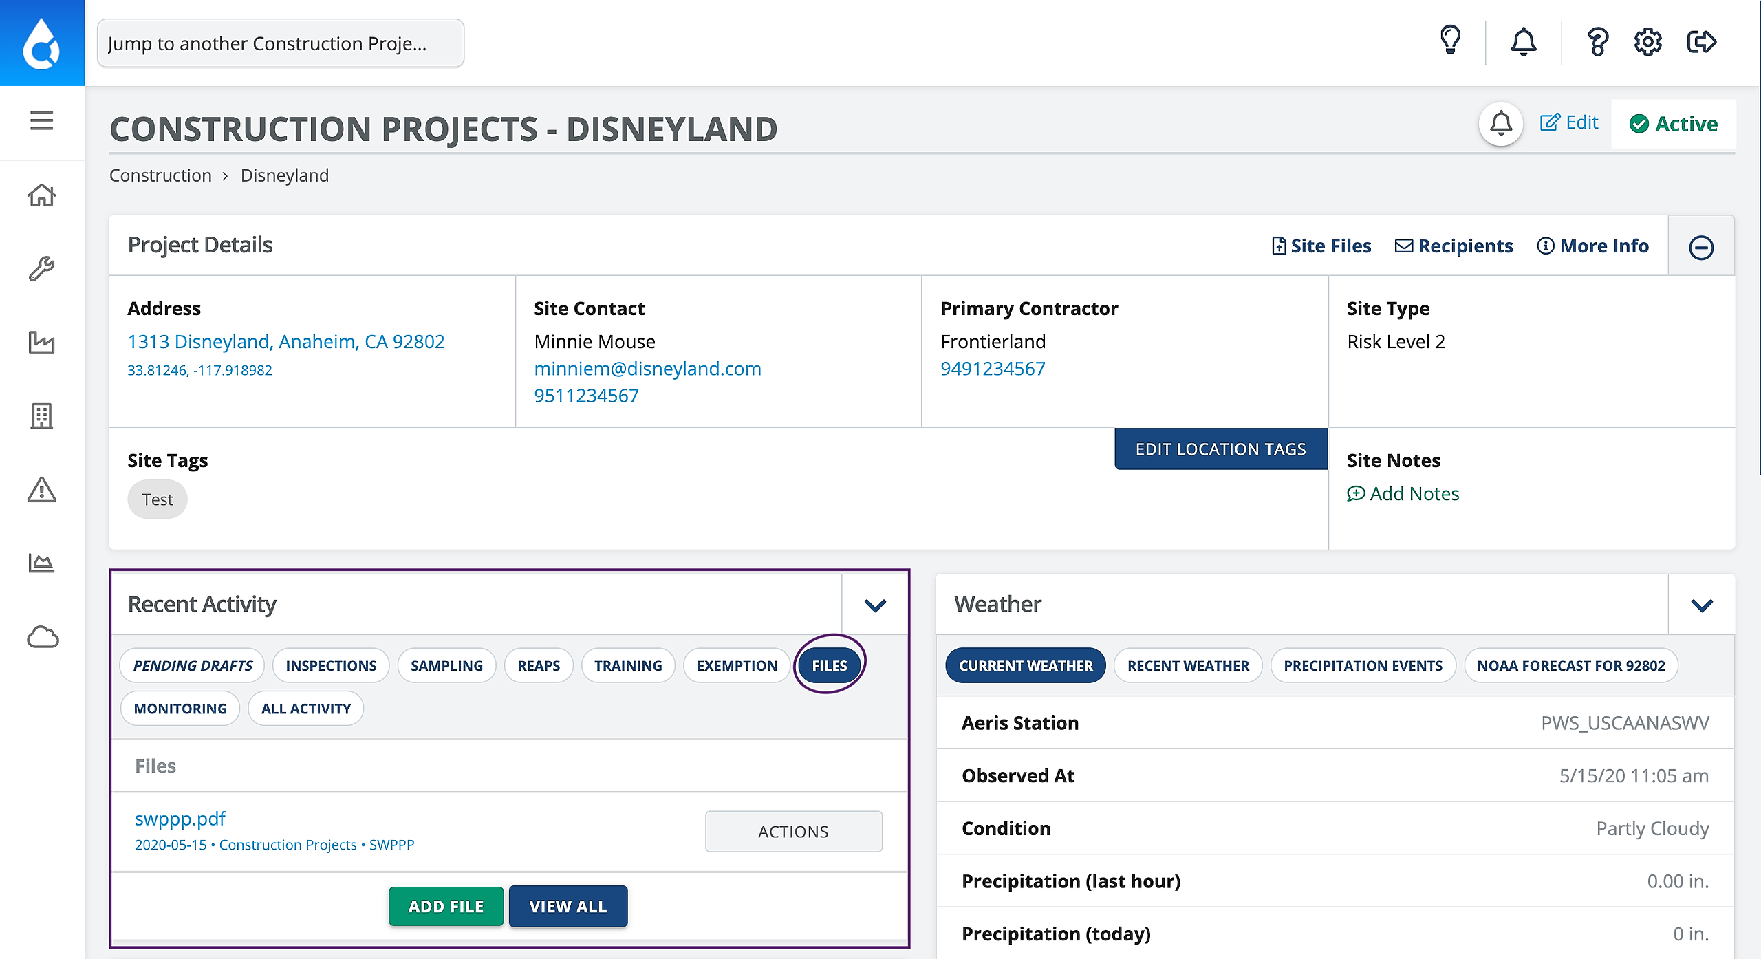Expand the Recent Activity chevron
1761x959 pixels.
tap(875, 605)
